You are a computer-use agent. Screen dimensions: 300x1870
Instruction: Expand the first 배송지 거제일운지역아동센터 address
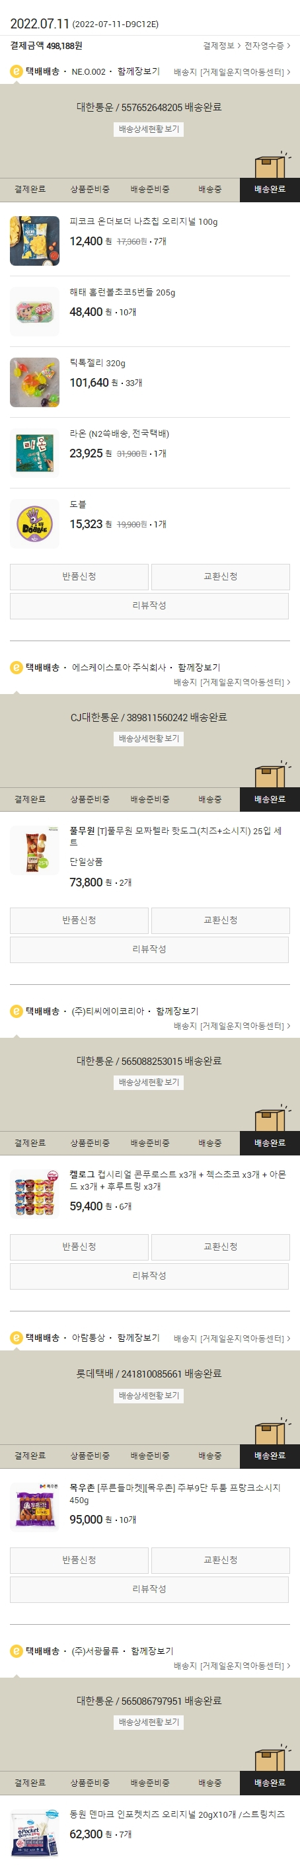pos(232,72)
